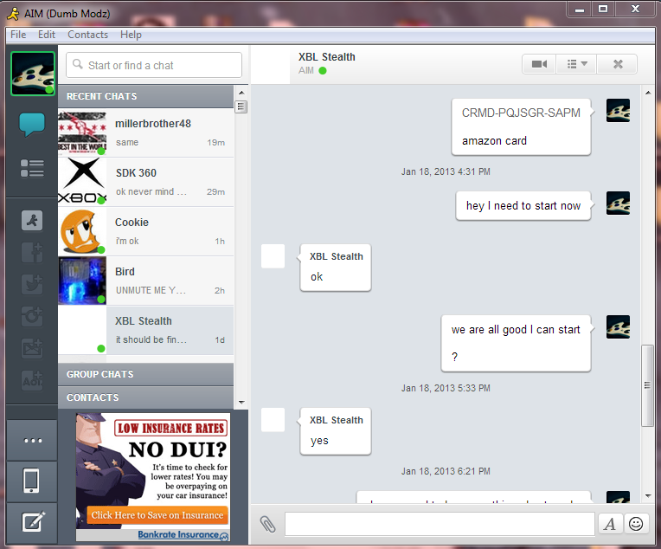Click scroll-down arrow of conversation pane
The image size is (661, 549).
pos(648,496)
